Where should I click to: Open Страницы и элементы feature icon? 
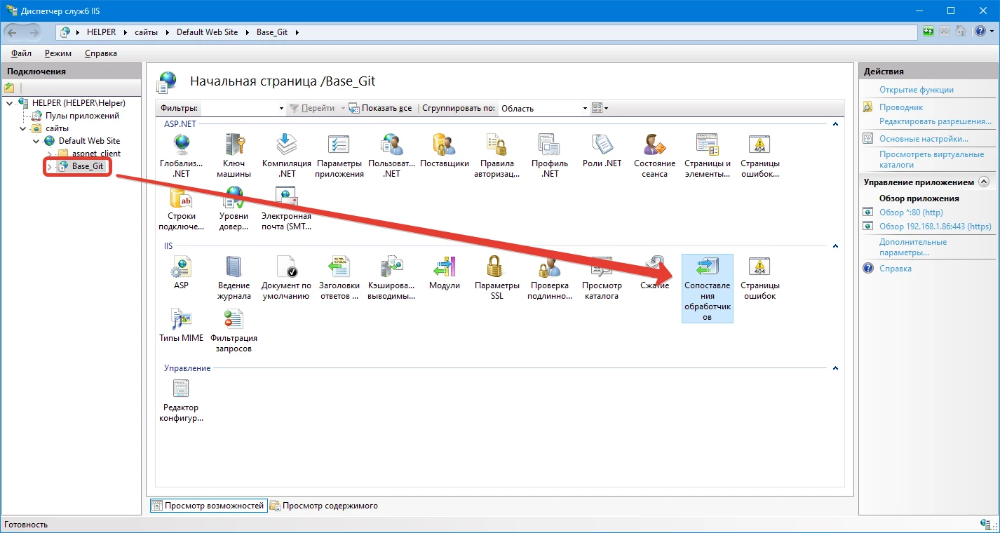707,155
